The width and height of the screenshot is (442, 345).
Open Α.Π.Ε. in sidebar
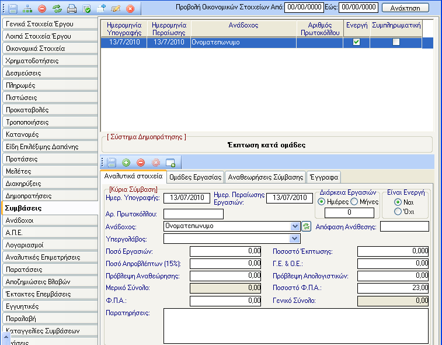coord(50,233)
